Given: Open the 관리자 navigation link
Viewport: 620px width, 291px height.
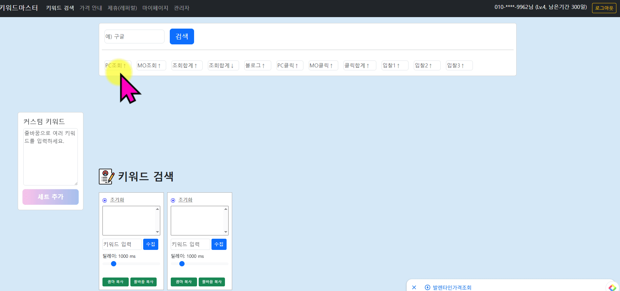Looking at the screenshot, I should click(182, 8).
